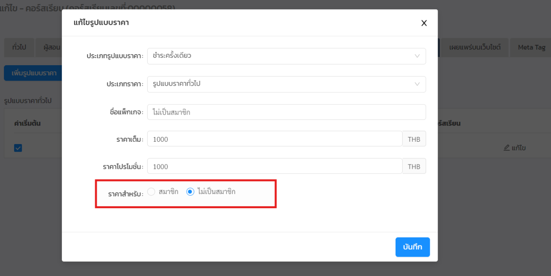Screen dimensions: 551x276
Task: Select the สมาชิก radio option
Action: 151,192
